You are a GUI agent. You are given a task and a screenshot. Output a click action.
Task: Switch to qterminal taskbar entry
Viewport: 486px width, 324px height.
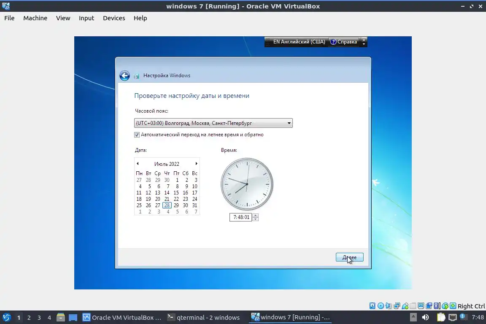[x=204, y=318]
